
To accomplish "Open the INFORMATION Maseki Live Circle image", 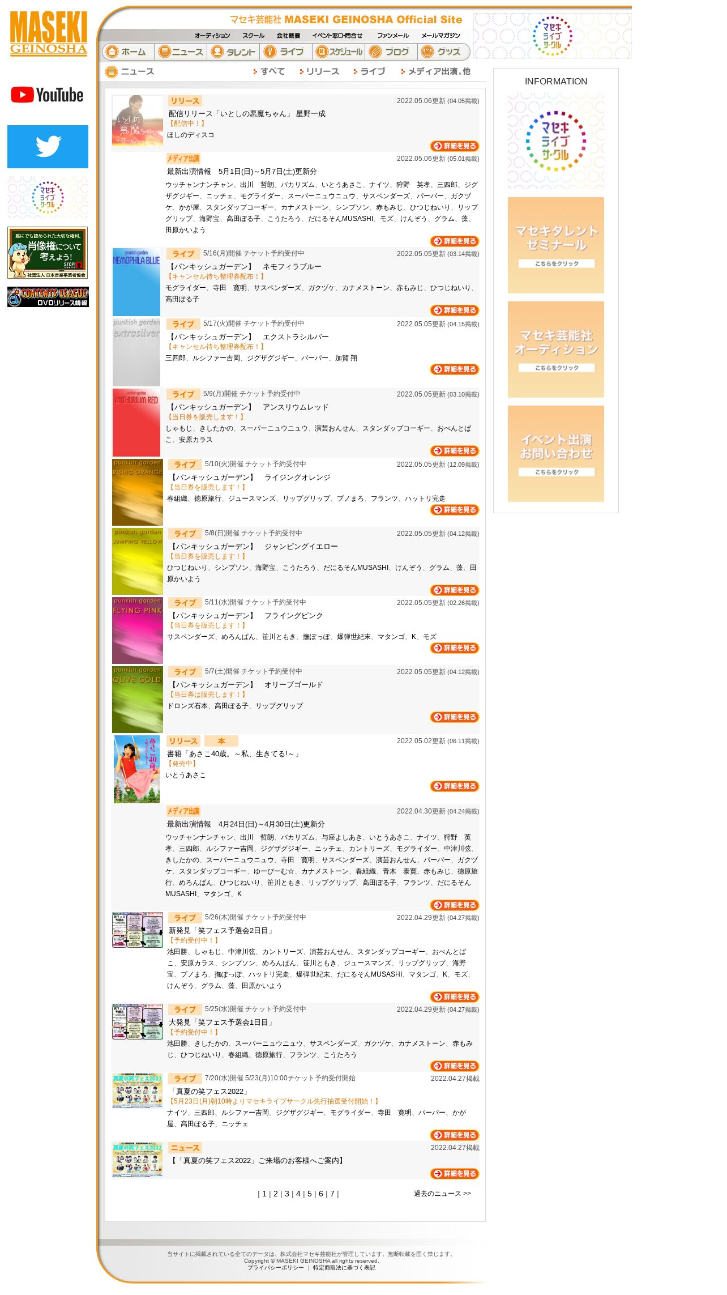I will [x=555, y=141].
